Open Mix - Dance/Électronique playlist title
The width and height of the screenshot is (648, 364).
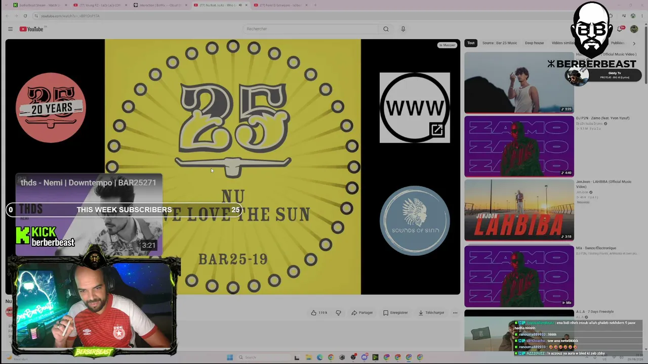596,248
